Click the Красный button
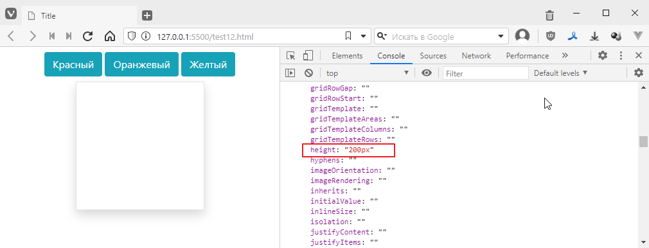This screenshot has width=649, height=248. (x=73, y=65)
